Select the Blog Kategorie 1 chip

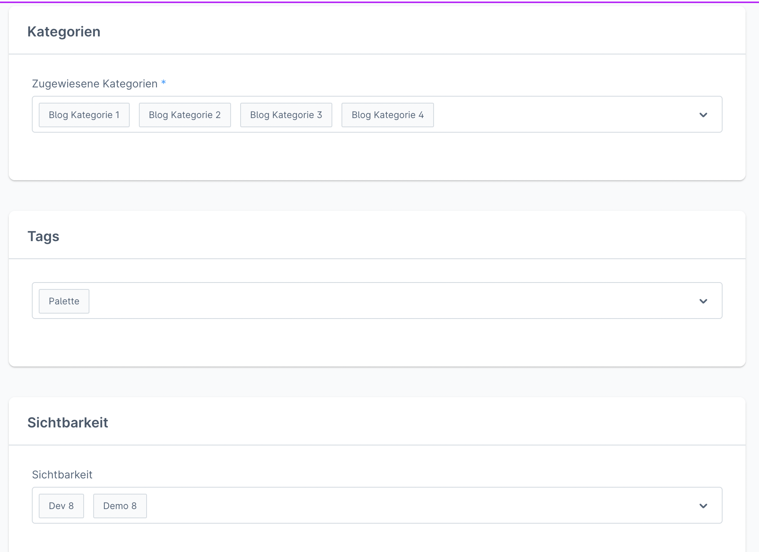pyautogui.click(x=84, y=115)
